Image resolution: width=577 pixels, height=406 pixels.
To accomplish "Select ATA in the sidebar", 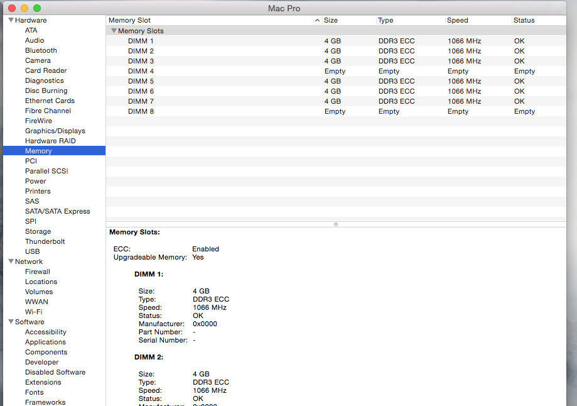I will pos(31,30).
